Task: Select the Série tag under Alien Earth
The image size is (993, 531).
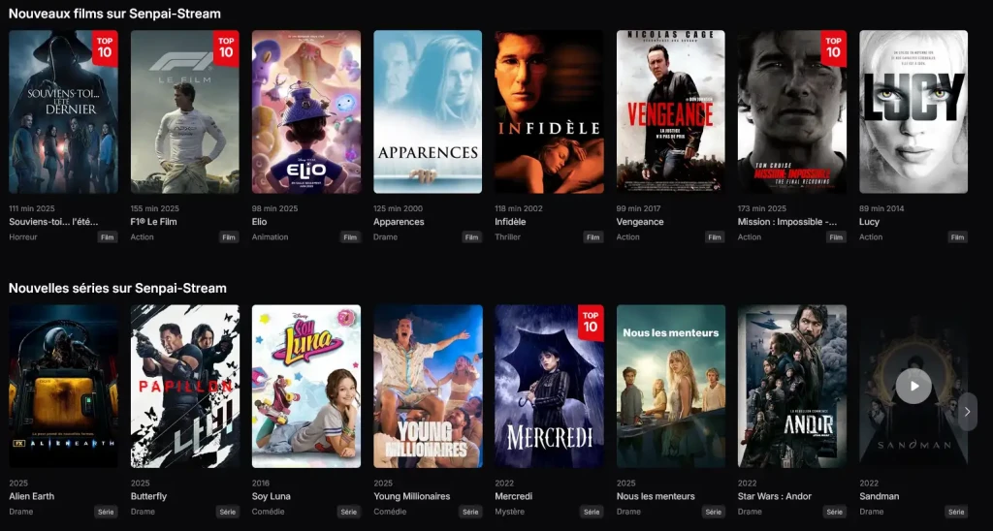Action: 107,512
